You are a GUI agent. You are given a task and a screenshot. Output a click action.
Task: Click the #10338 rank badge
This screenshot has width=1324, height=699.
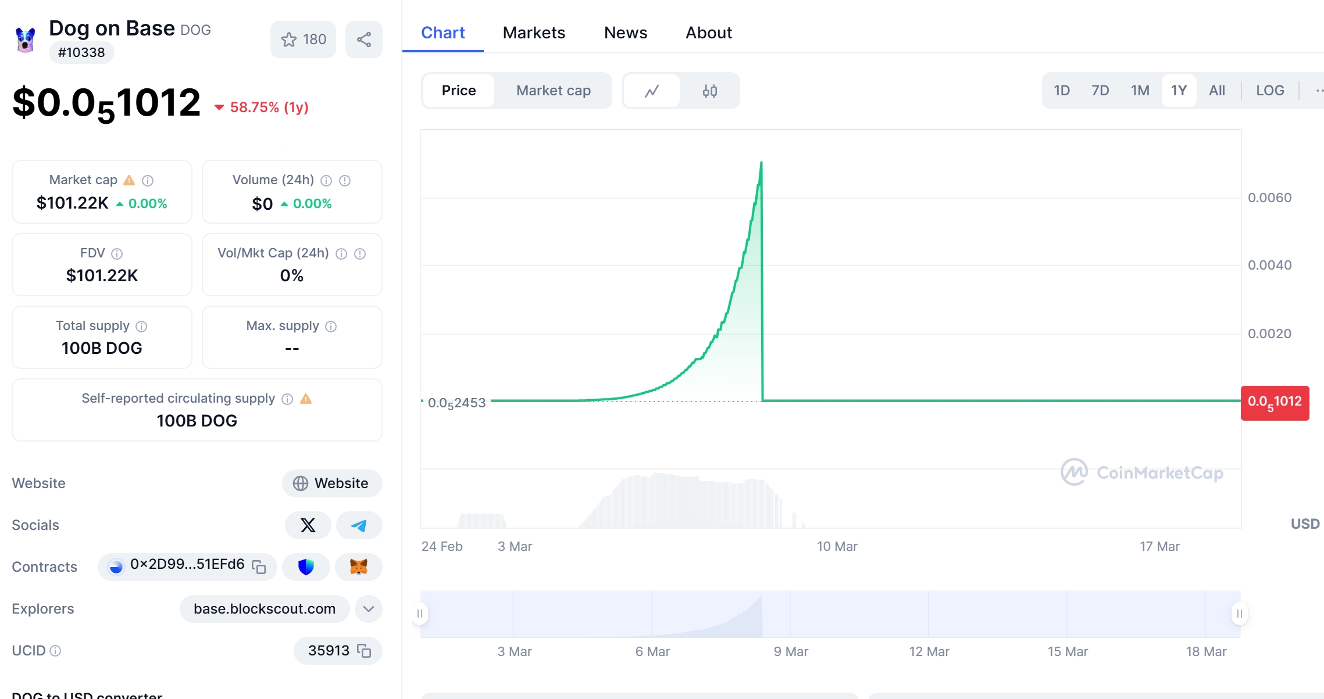tap(81, 52)
